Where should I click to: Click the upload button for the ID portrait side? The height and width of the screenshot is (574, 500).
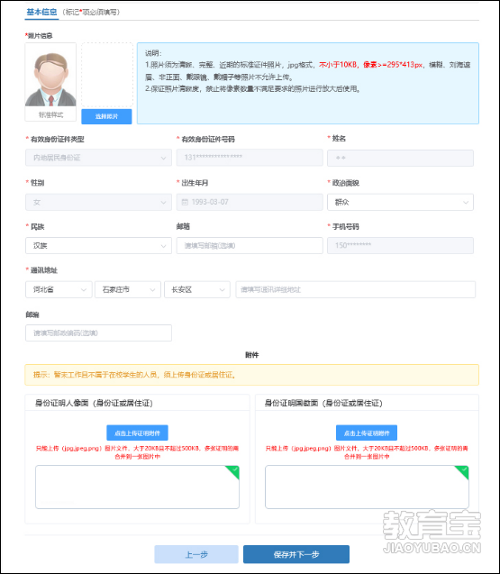point(137,433)
